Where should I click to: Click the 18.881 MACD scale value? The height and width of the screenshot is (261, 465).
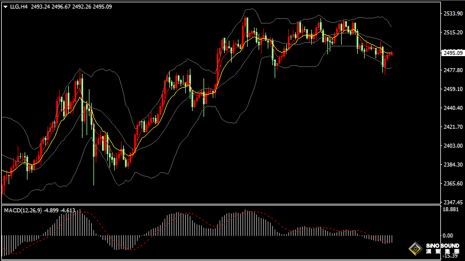451,209
